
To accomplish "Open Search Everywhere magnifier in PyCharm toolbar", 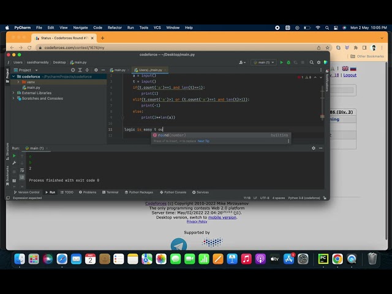I will 312,62.
